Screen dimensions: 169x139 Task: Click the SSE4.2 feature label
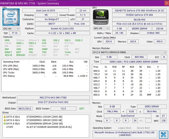32,43
